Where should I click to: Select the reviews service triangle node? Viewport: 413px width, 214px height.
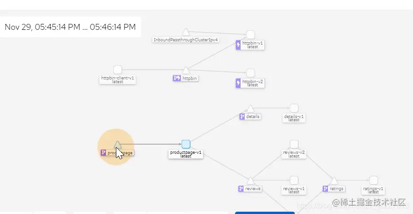[250, 180]
